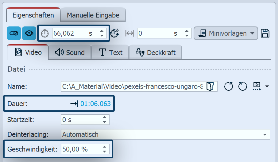Click the transition width arrows icon
The width and height of the screenshot is (278, 162).
[130, 34]
